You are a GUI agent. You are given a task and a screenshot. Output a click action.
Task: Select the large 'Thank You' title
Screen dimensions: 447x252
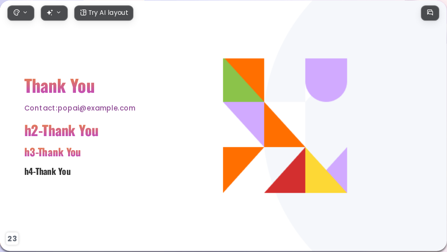59,86
